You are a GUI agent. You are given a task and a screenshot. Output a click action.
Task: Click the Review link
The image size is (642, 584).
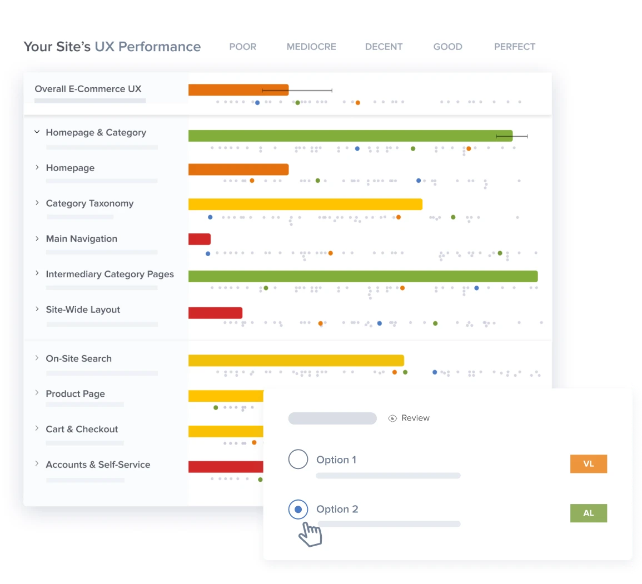[415, 418]
